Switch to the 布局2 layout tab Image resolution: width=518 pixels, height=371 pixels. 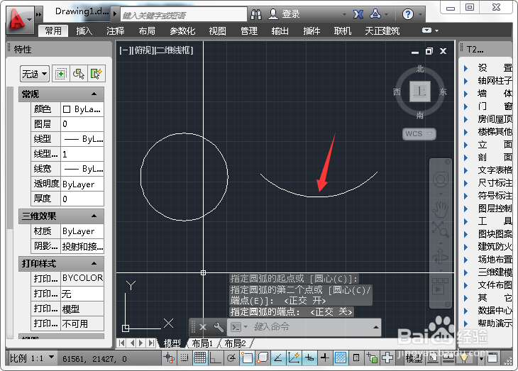pyautogui.click(x=235, y=343)
